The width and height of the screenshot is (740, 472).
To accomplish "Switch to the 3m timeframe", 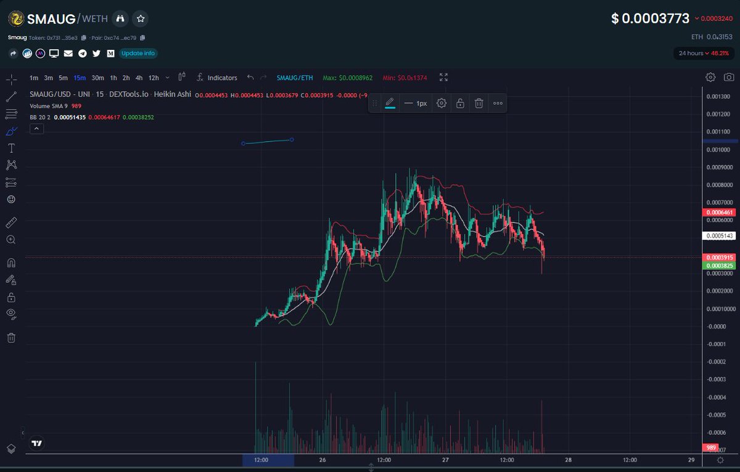I will coord(49,78).
